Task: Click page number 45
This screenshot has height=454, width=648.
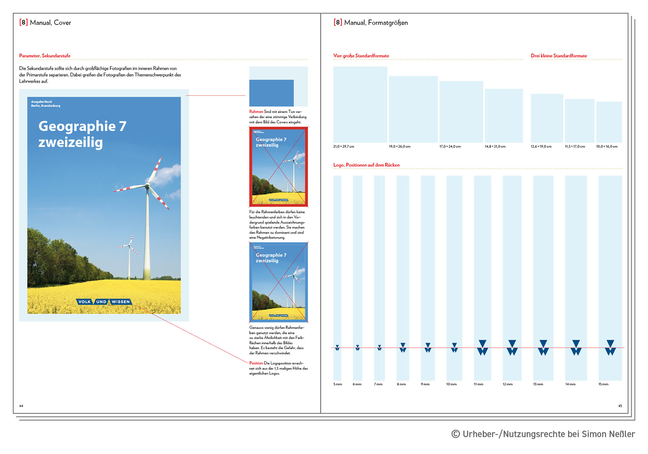Action: pyautogui.click(x=620, y=406)
